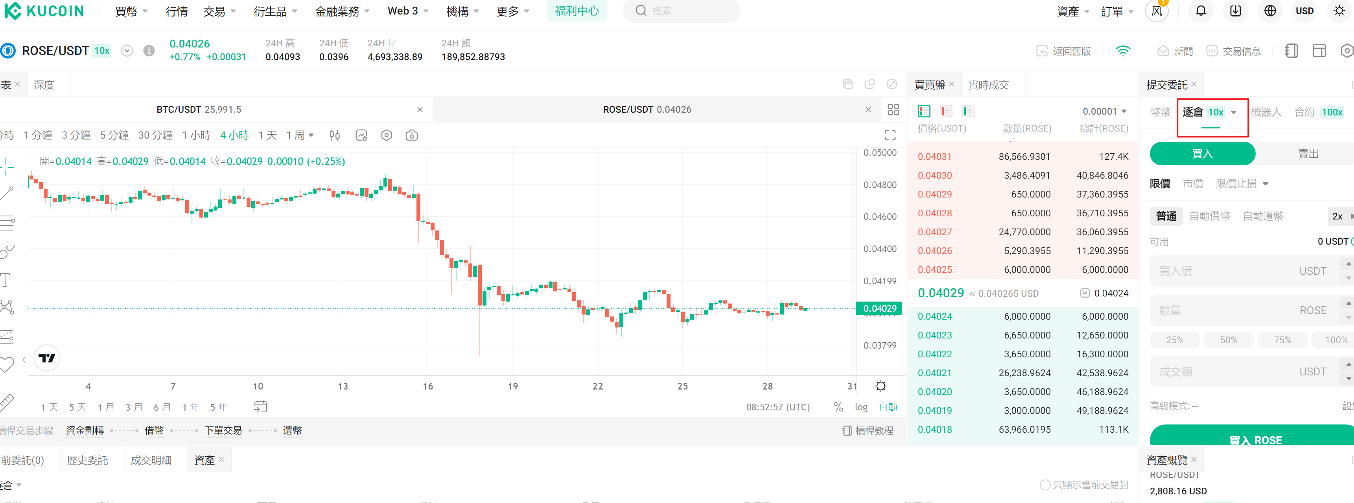Select the pattern drawing tool

coord(7,307)
